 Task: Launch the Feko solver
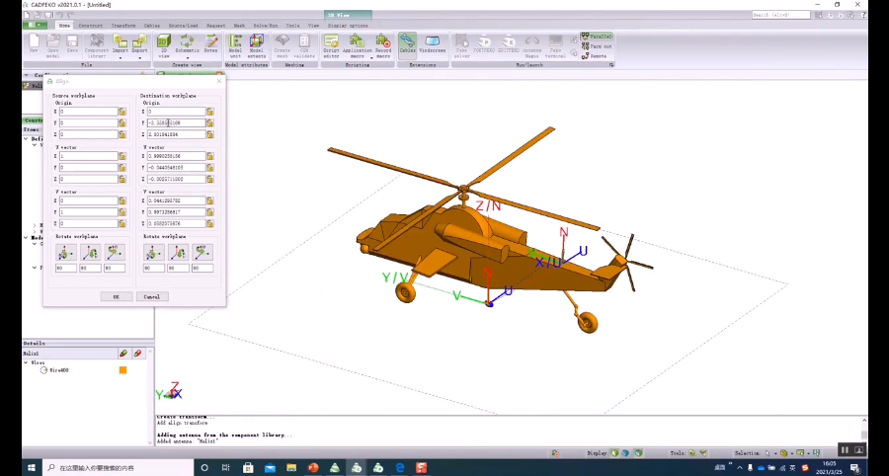point(462,45)
